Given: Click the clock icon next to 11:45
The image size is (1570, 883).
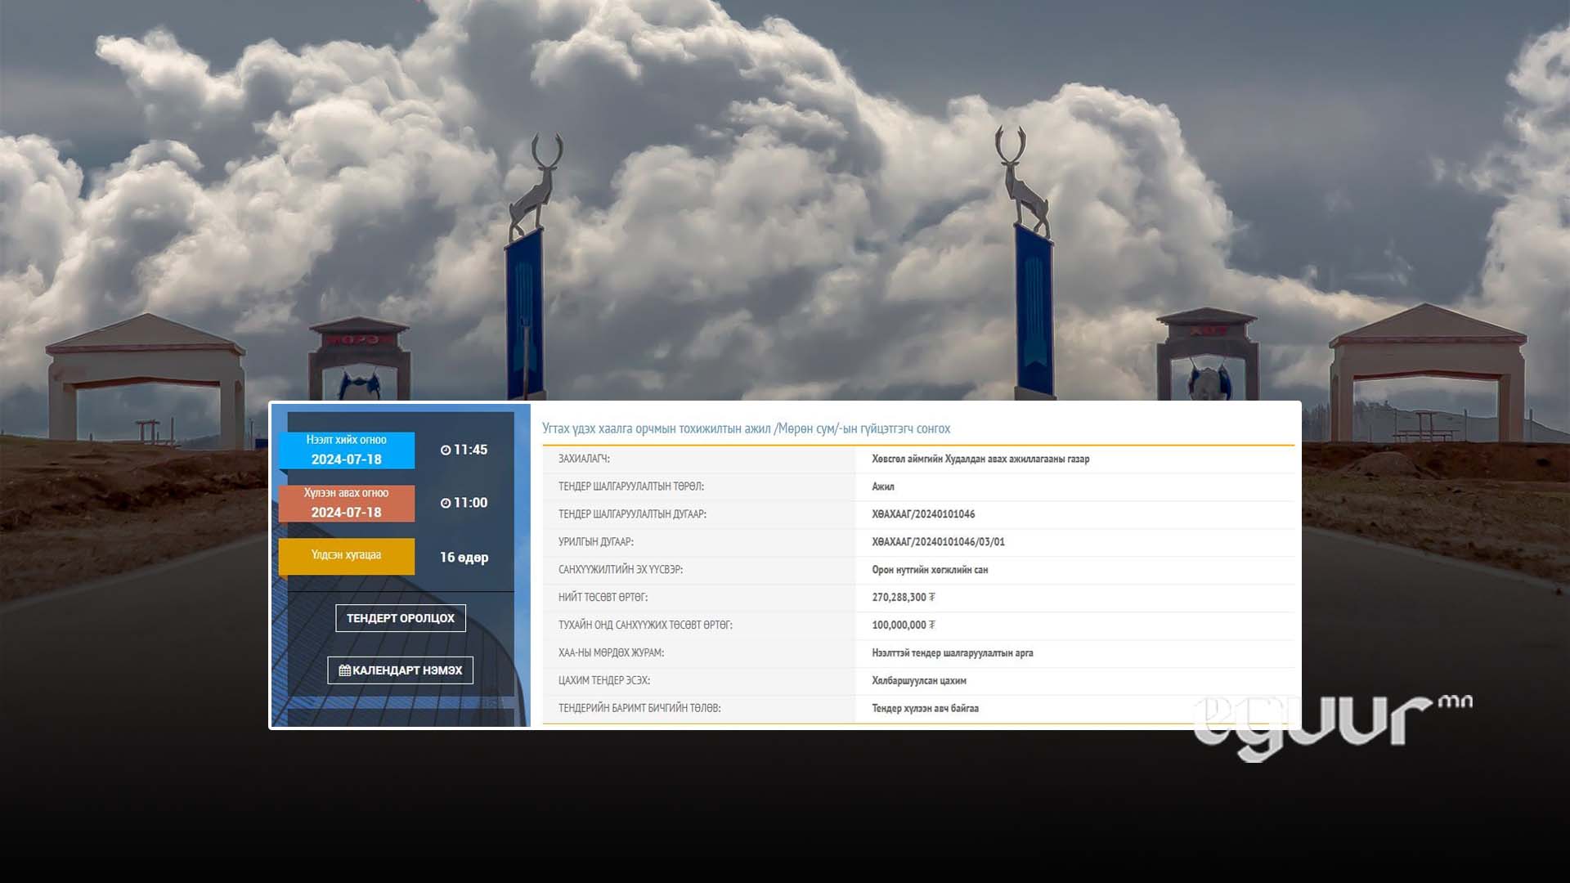Looking at the screenshot, I should point(446,450).
